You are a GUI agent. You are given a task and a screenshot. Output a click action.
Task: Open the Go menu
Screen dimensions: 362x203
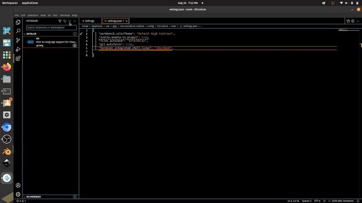pos(49,15)
